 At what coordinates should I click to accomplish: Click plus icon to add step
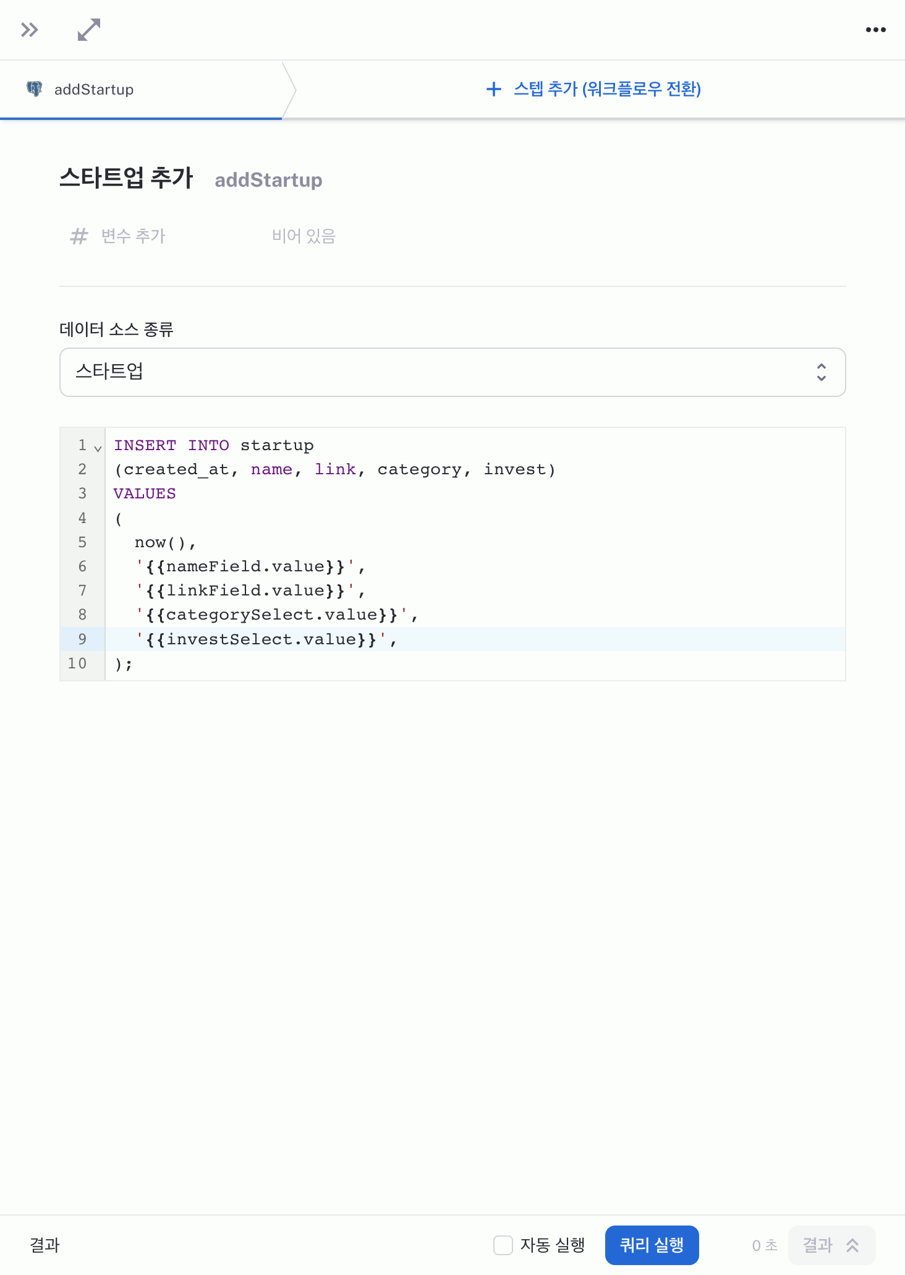493,89
